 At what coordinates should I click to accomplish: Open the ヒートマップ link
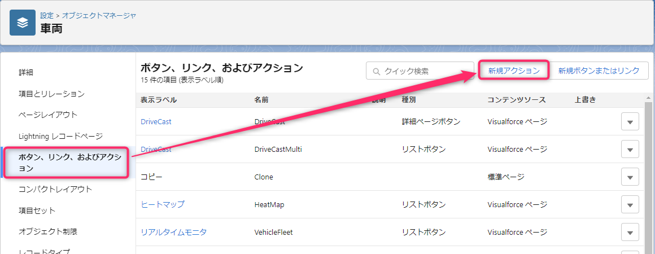(163, 204)
